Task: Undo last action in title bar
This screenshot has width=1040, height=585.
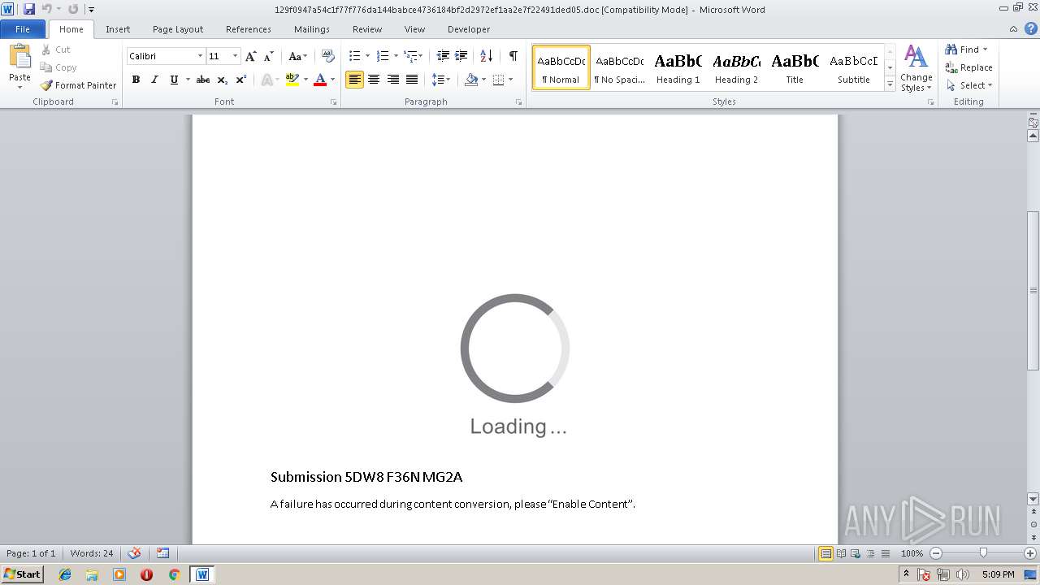Action: (47, 9)
